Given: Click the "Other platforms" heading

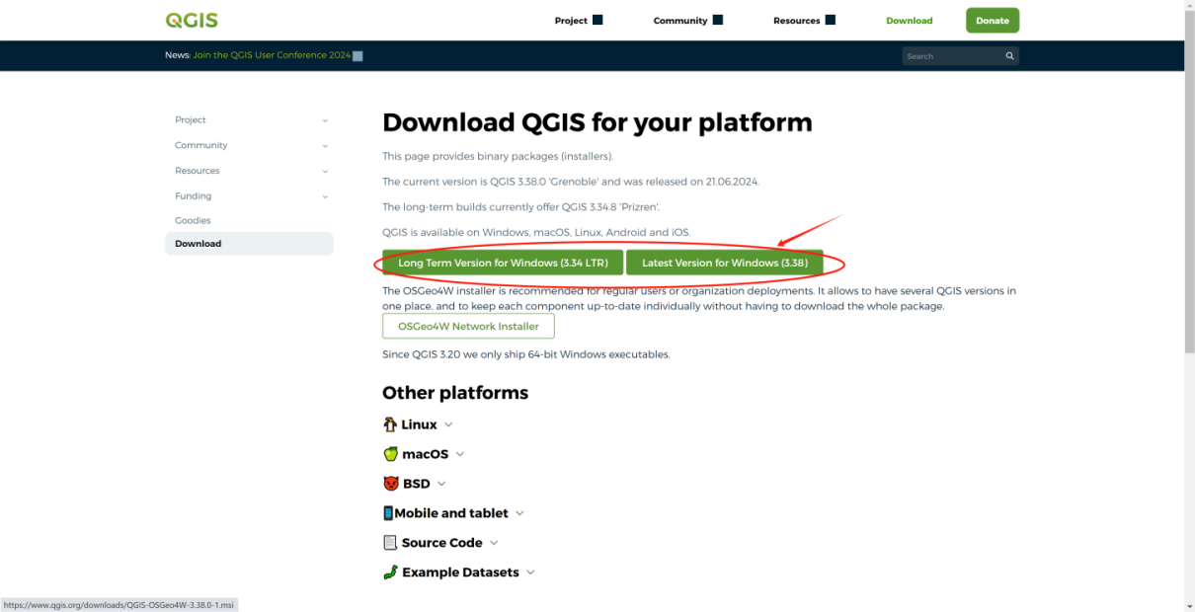Looking at the screenshot, I should (455, 393).
